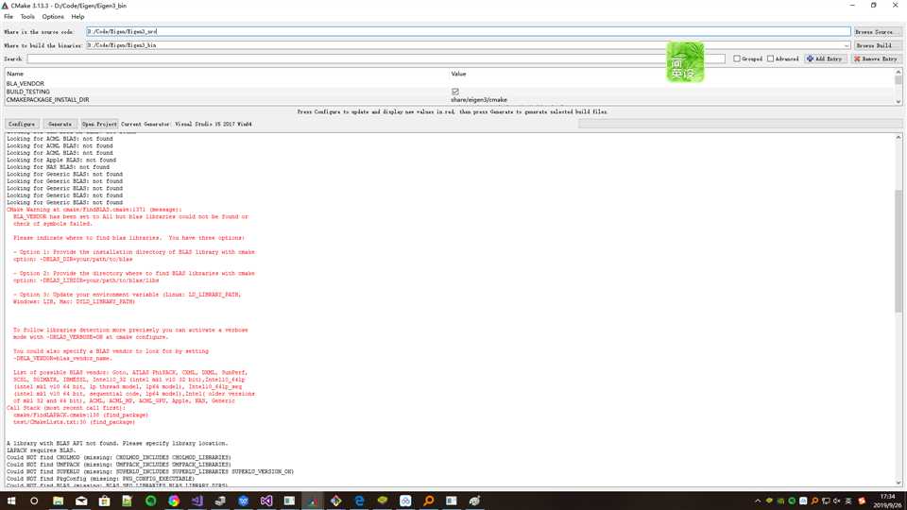Click the configure progress bar
Image resolution: width=907 pixels, height=510 pixels.
click(x=740, y=124)
